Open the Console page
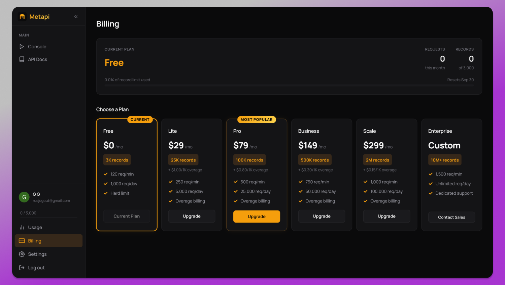The width and height of the screenshot is (505, 285). coord(48,47)
